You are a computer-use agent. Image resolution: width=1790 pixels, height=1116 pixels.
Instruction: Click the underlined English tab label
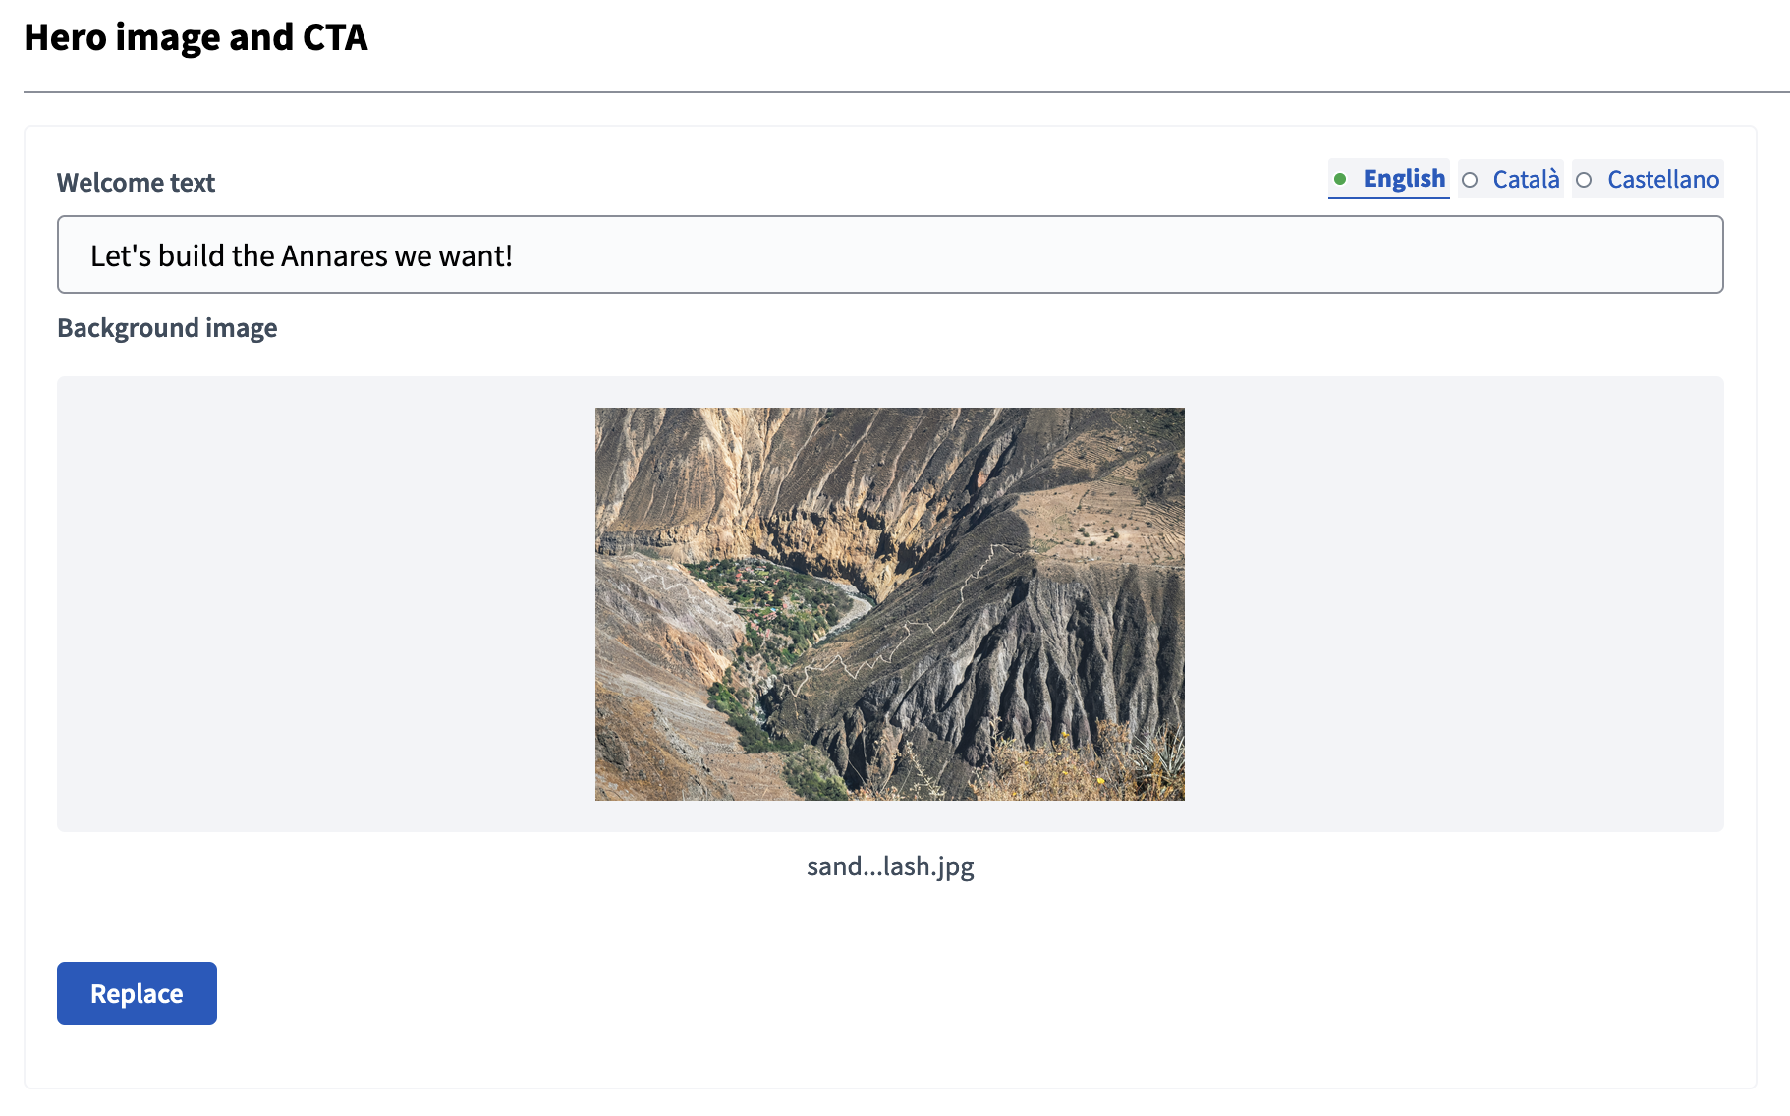[1403, 179]
